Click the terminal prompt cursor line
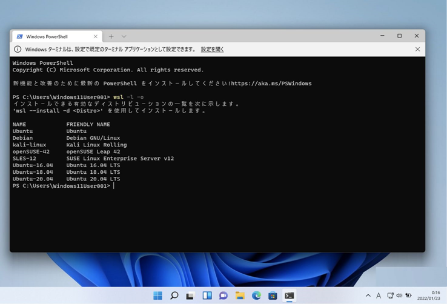Viewport: 447px width, 304px height. tap(63, 186)
